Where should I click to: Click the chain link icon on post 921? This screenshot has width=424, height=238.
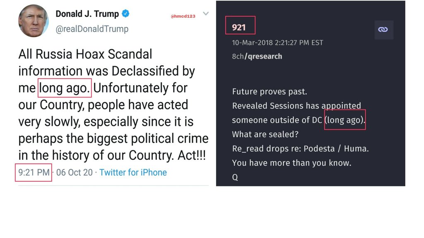coord(384,29)
